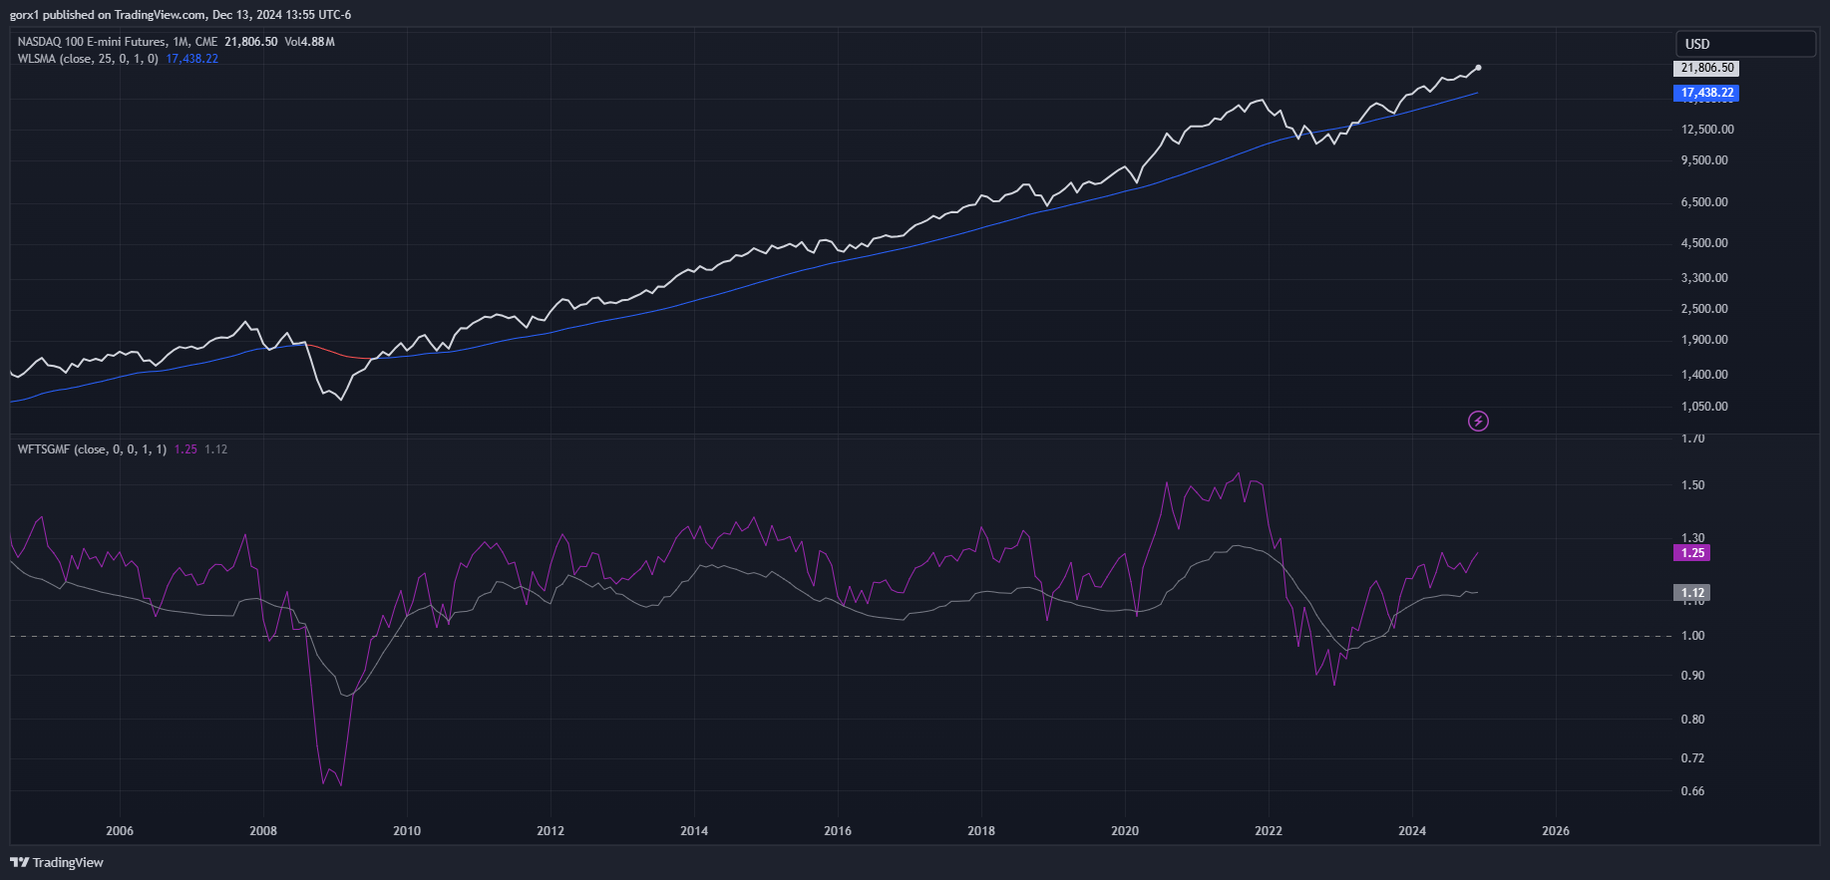Open the USD currency selector
The image size is (1830, 880).
(x=1745, y=44)
